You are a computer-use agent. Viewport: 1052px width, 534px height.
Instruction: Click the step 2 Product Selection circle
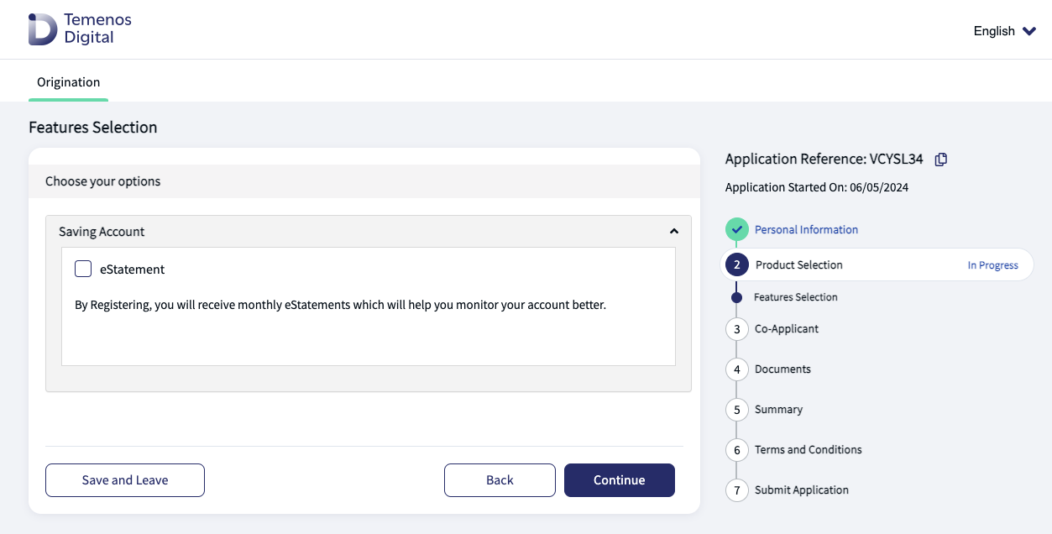[x=736, y=264]
